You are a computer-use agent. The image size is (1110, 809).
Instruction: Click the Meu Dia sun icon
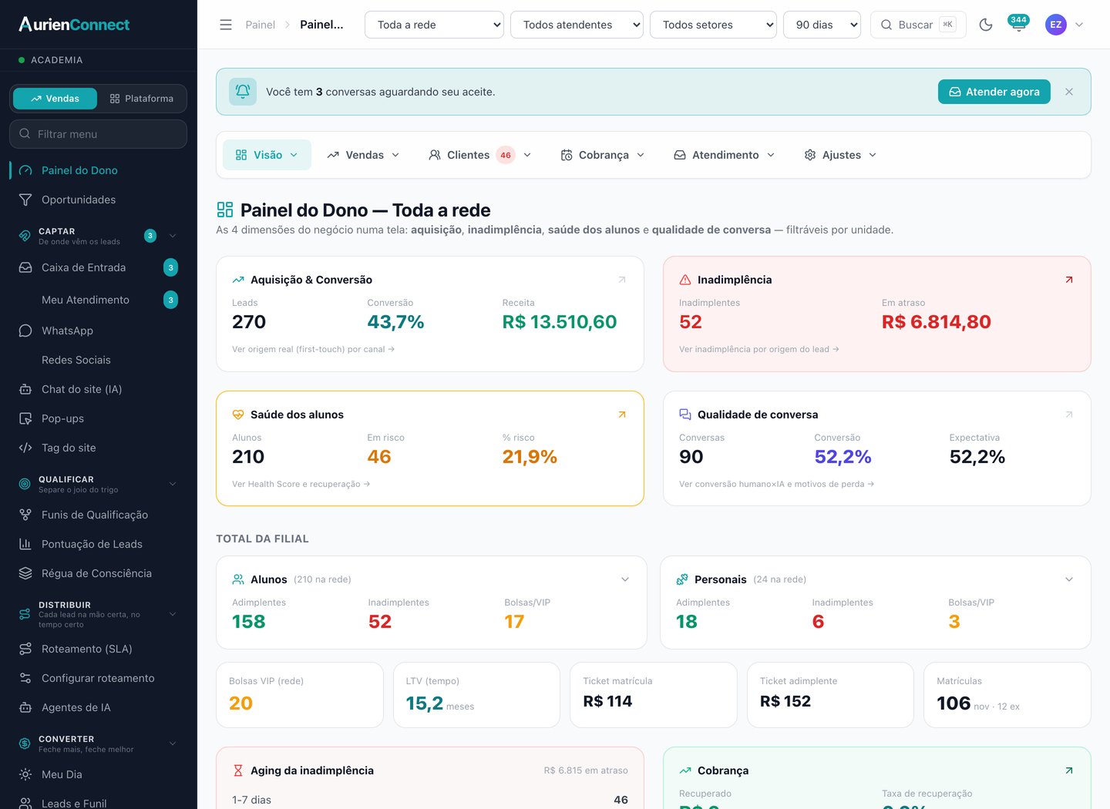(25, 774)
